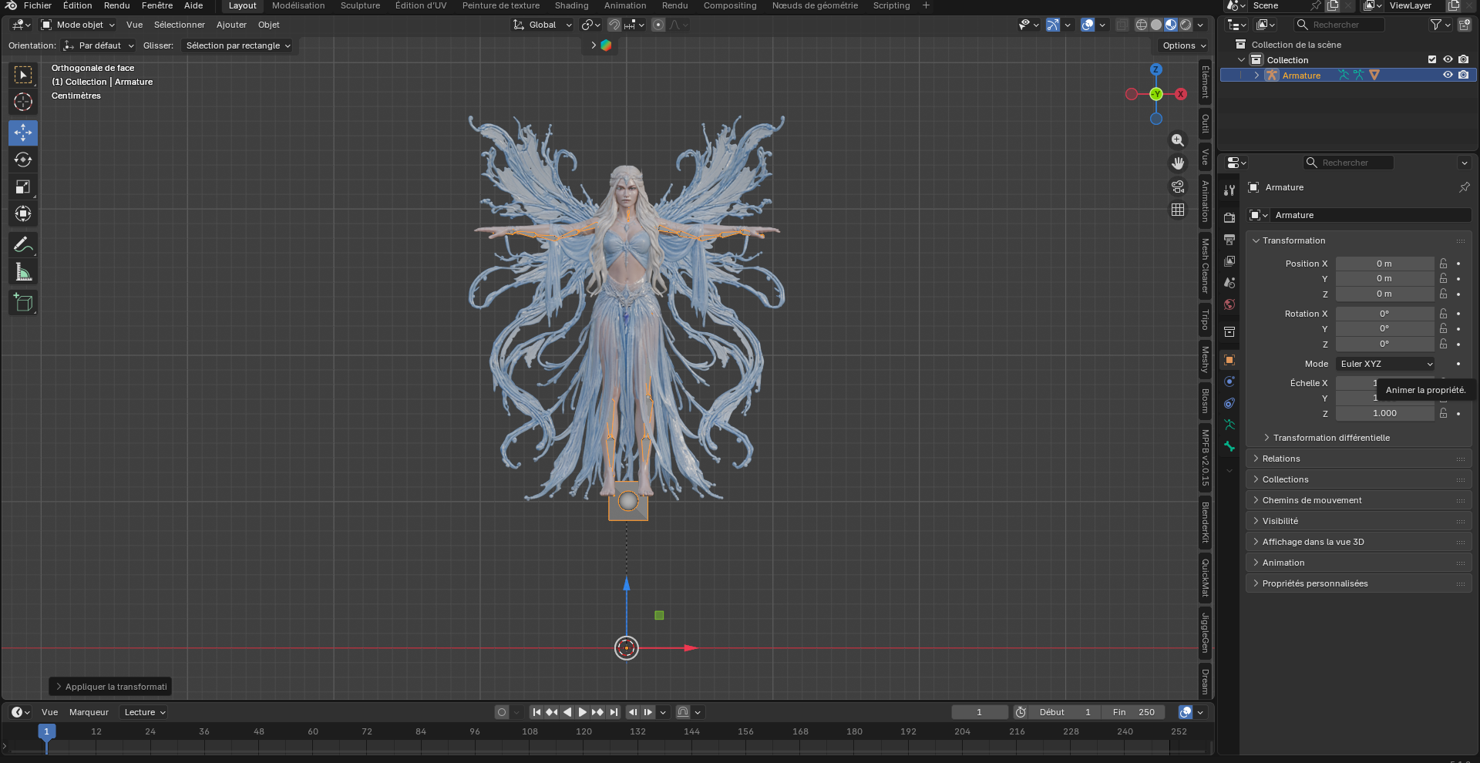Switch to Shading workspace tab
Viewport: 1480px width, 763px height.
pyautogui.click(x=571, y=5)
